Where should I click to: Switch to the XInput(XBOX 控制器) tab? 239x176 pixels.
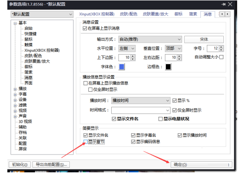tap(97, 14)
